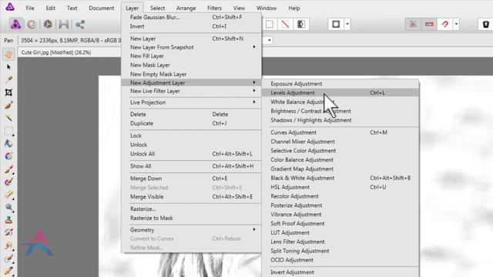Toggle Move By Whole Pixels
Screen dimensions: 493x277
coord(429,24)
